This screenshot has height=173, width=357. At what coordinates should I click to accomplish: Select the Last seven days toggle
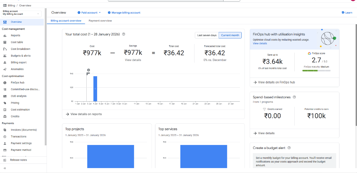click(207, 35)
